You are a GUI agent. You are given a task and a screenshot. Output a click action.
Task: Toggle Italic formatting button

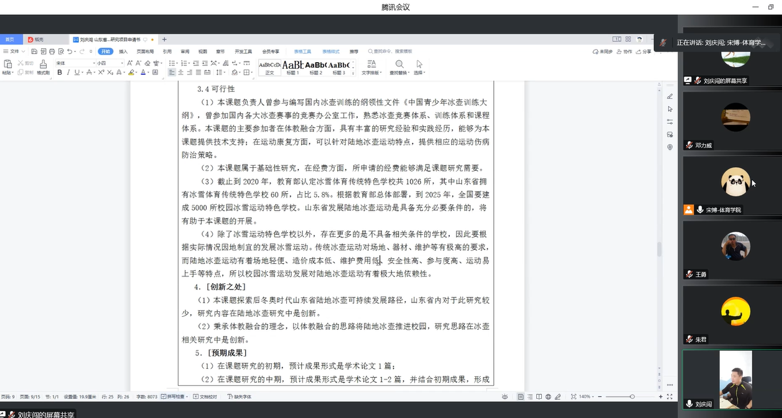pyautogui.click(x=68, y=73)
